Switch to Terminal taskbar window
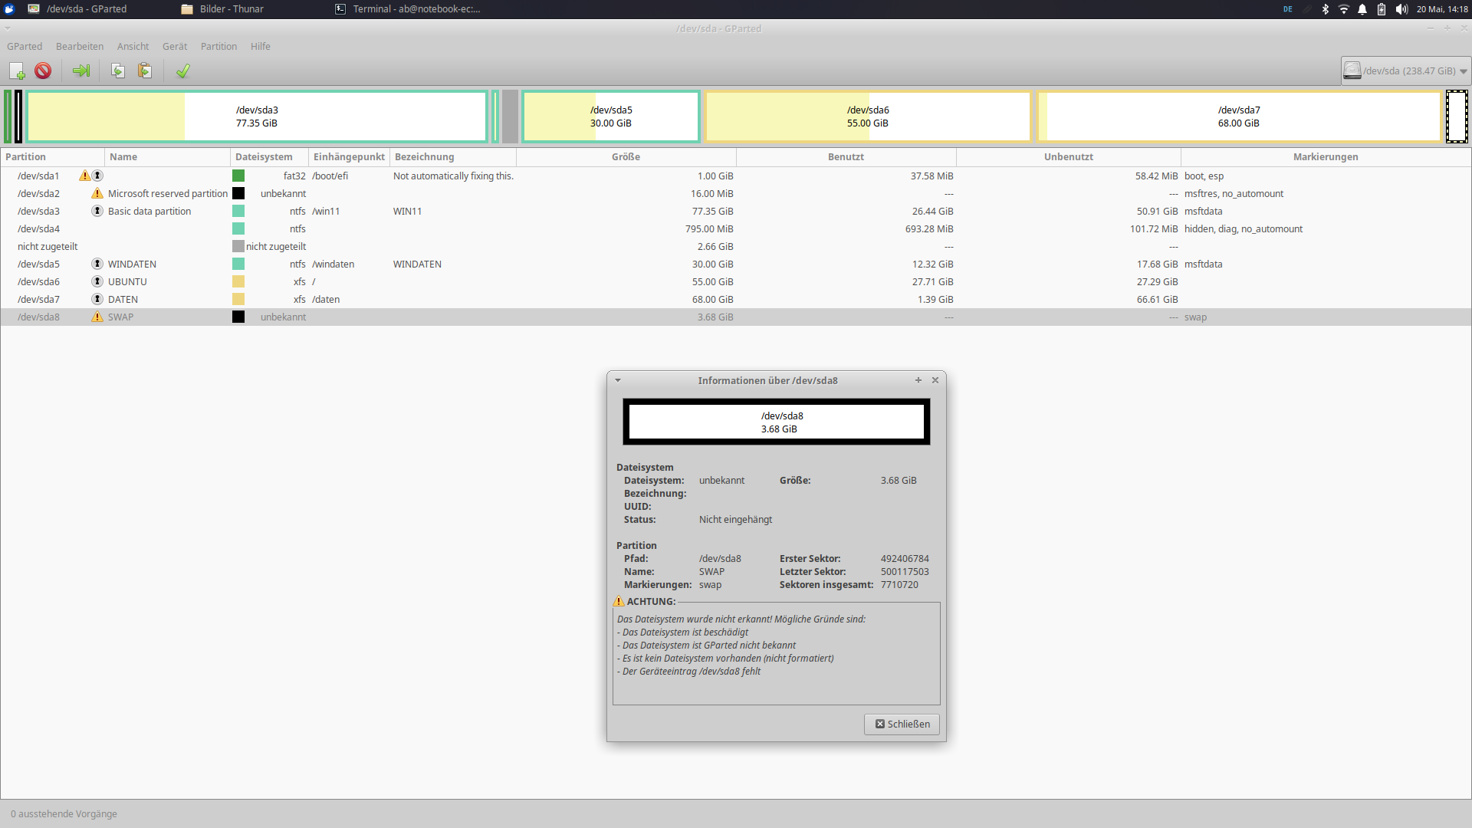Screen dimensions: 1472x828 point(407,9)
